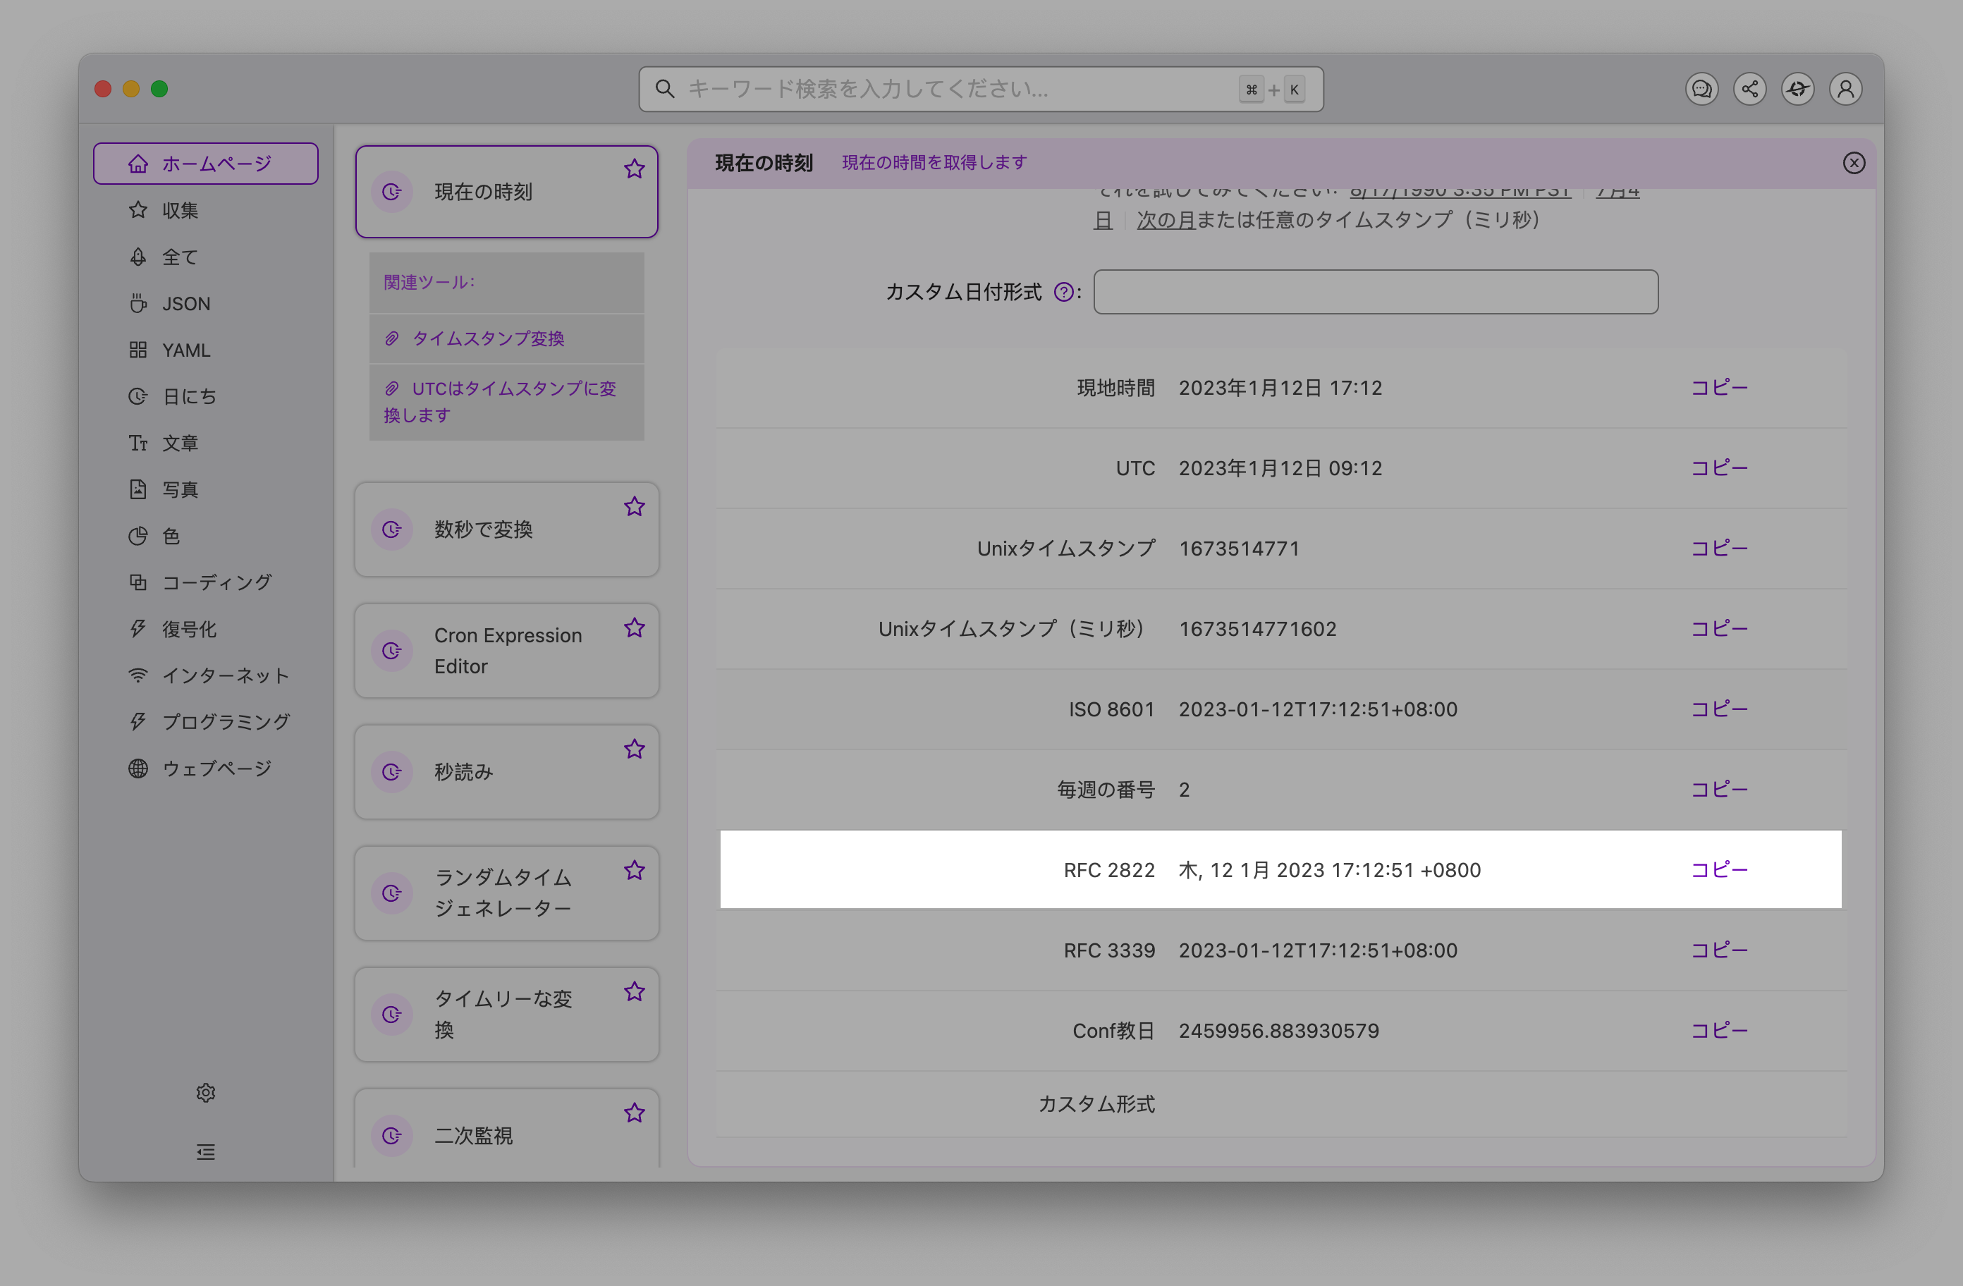Copy the RFC 2822 value
The width and height of the screenshot is (1963, 1286).
[x=1720, y=870]
